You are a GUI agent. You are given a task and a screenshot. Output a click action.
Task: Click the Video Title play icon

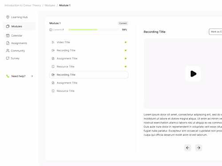pos(53,42)
